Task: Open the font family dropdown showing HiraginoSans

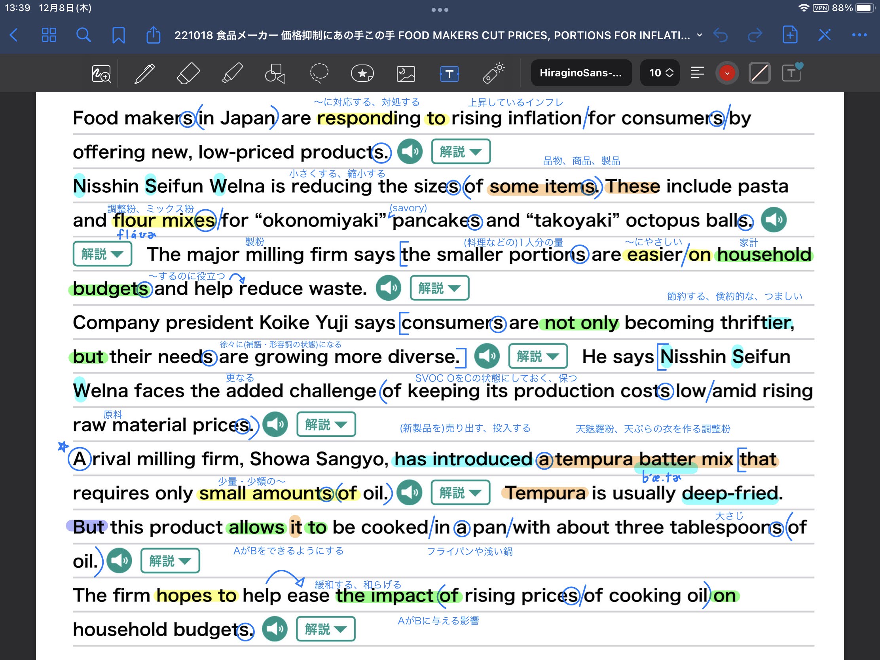Action: coord(581,73)
